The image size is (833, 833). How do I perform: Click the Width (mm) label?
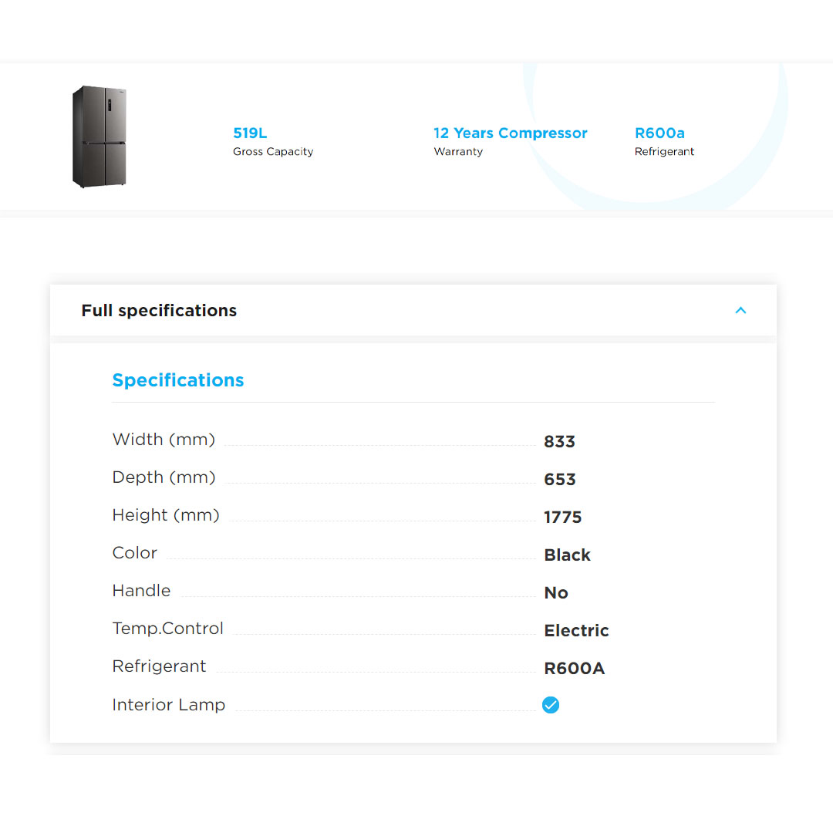[x=164, y=440]
